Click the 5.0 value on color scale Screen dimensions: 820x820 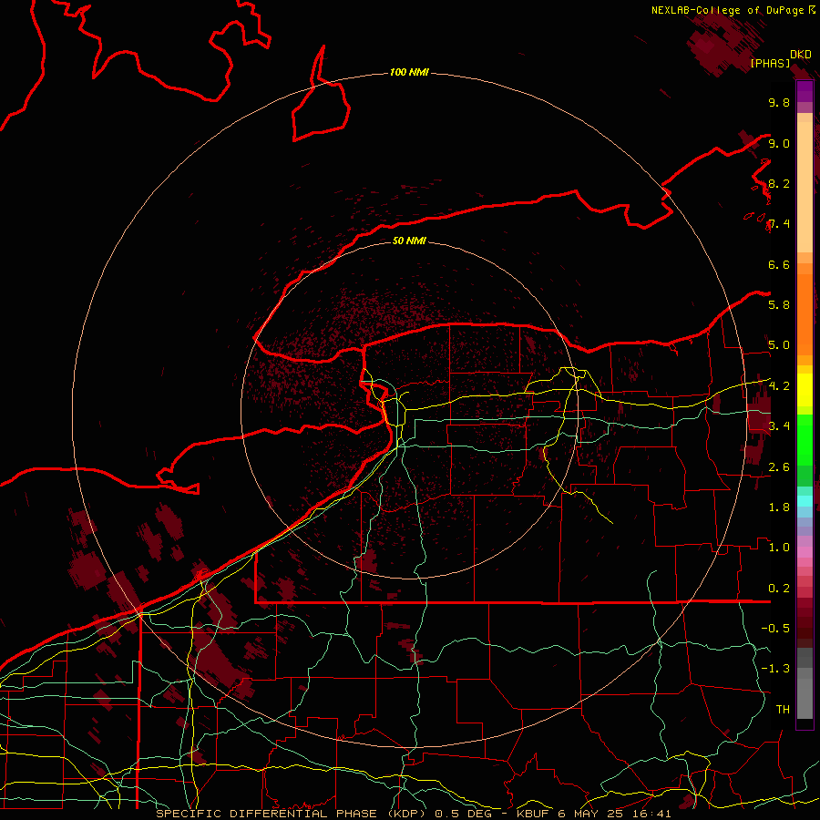click(779, 345)
